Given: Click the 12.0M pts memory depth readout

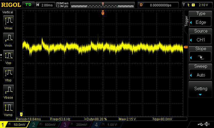Looking at the screenshot, I should pos(62,6).
